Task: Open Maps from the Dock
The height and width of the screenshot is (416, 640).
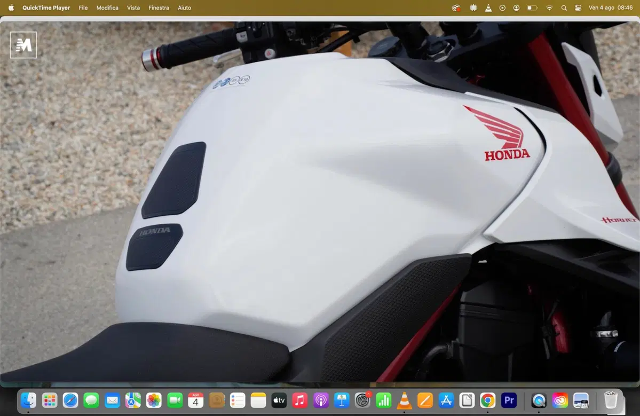Action: pyautogui.click(x=133, y=401)
